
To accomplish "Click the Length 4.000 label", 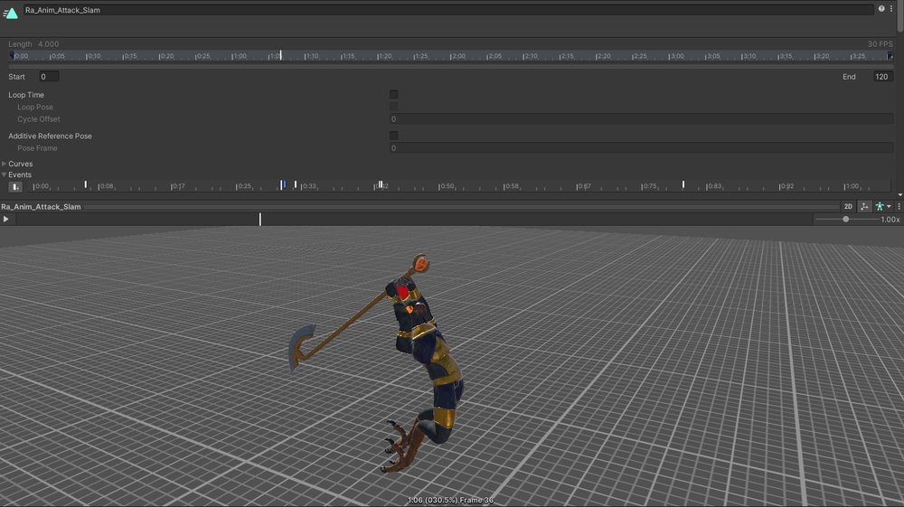I will (x=33, y=43).
